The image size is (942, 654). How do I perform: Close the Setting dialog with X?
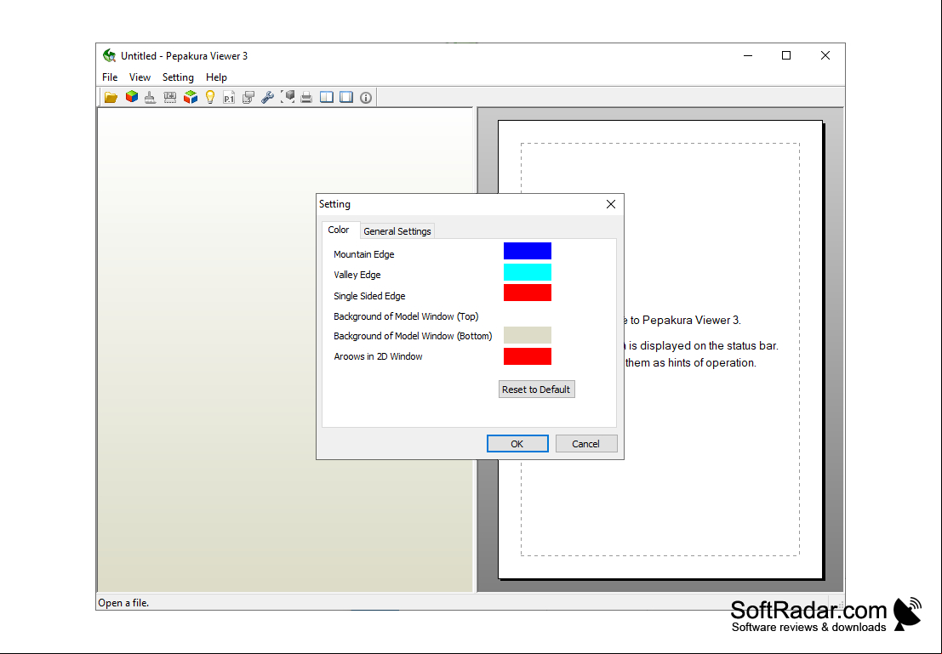611,204
